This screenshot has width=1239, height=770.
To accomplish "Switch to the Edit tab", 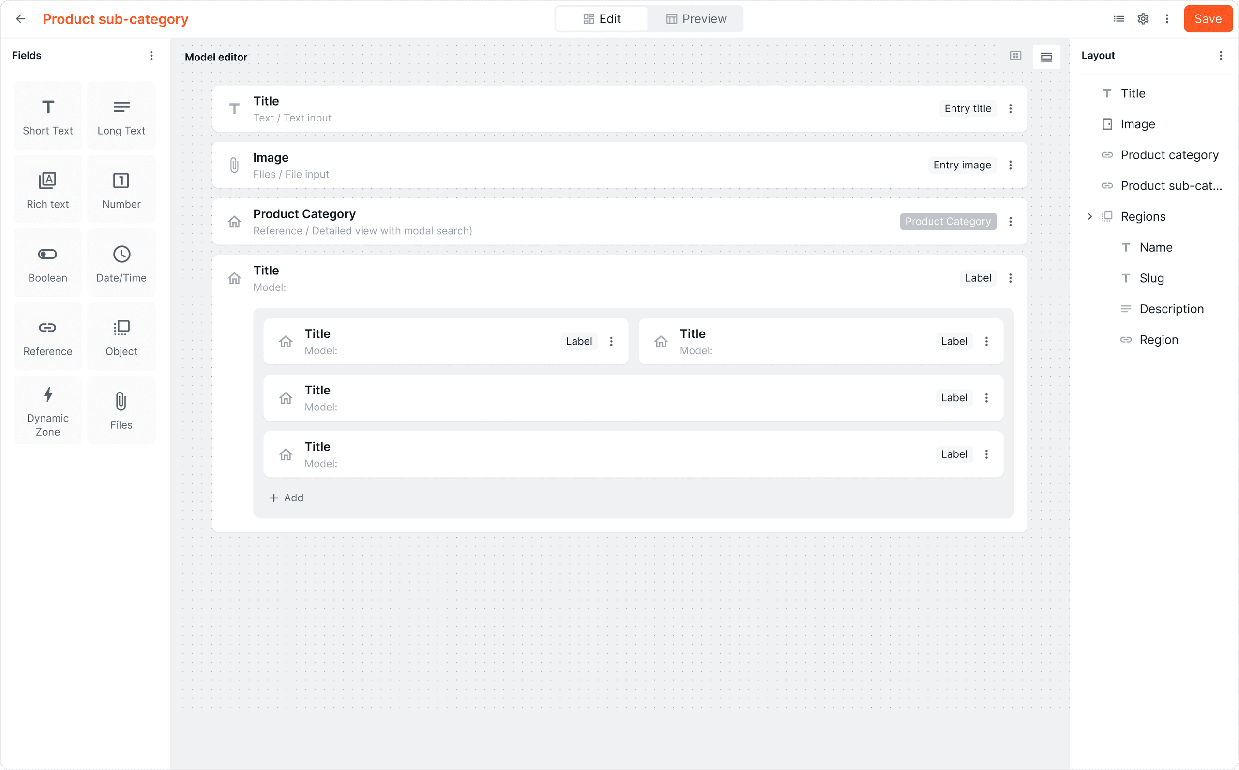I will click(x=602, y=19).
